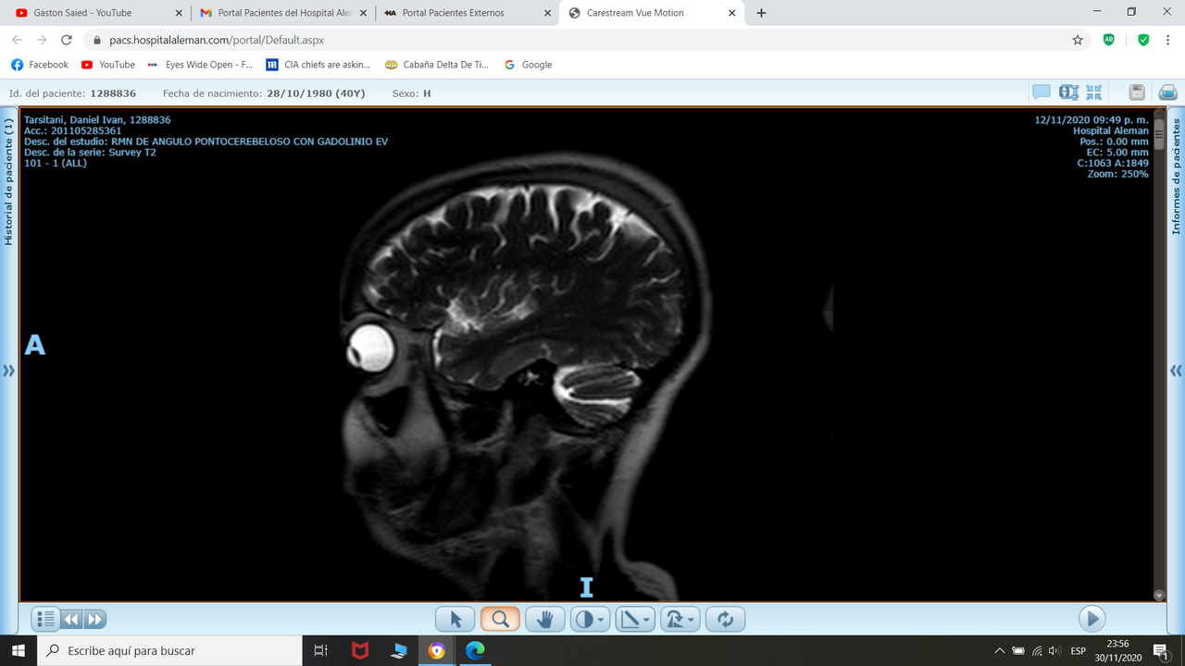Click the Zoom: 250% overlay text

[x=1117, y=174]
